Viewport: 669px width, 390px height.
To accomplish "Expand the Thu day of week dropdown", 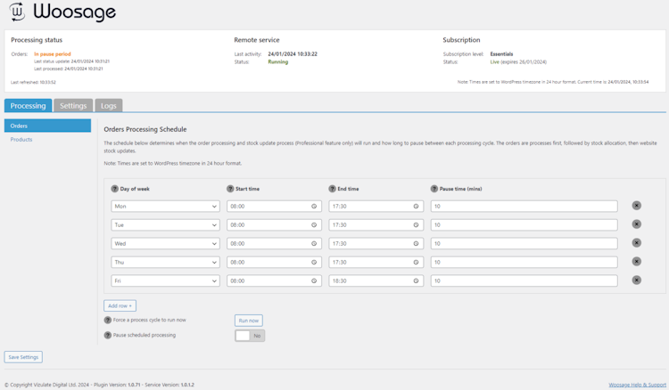I will (x=165, y=263).
